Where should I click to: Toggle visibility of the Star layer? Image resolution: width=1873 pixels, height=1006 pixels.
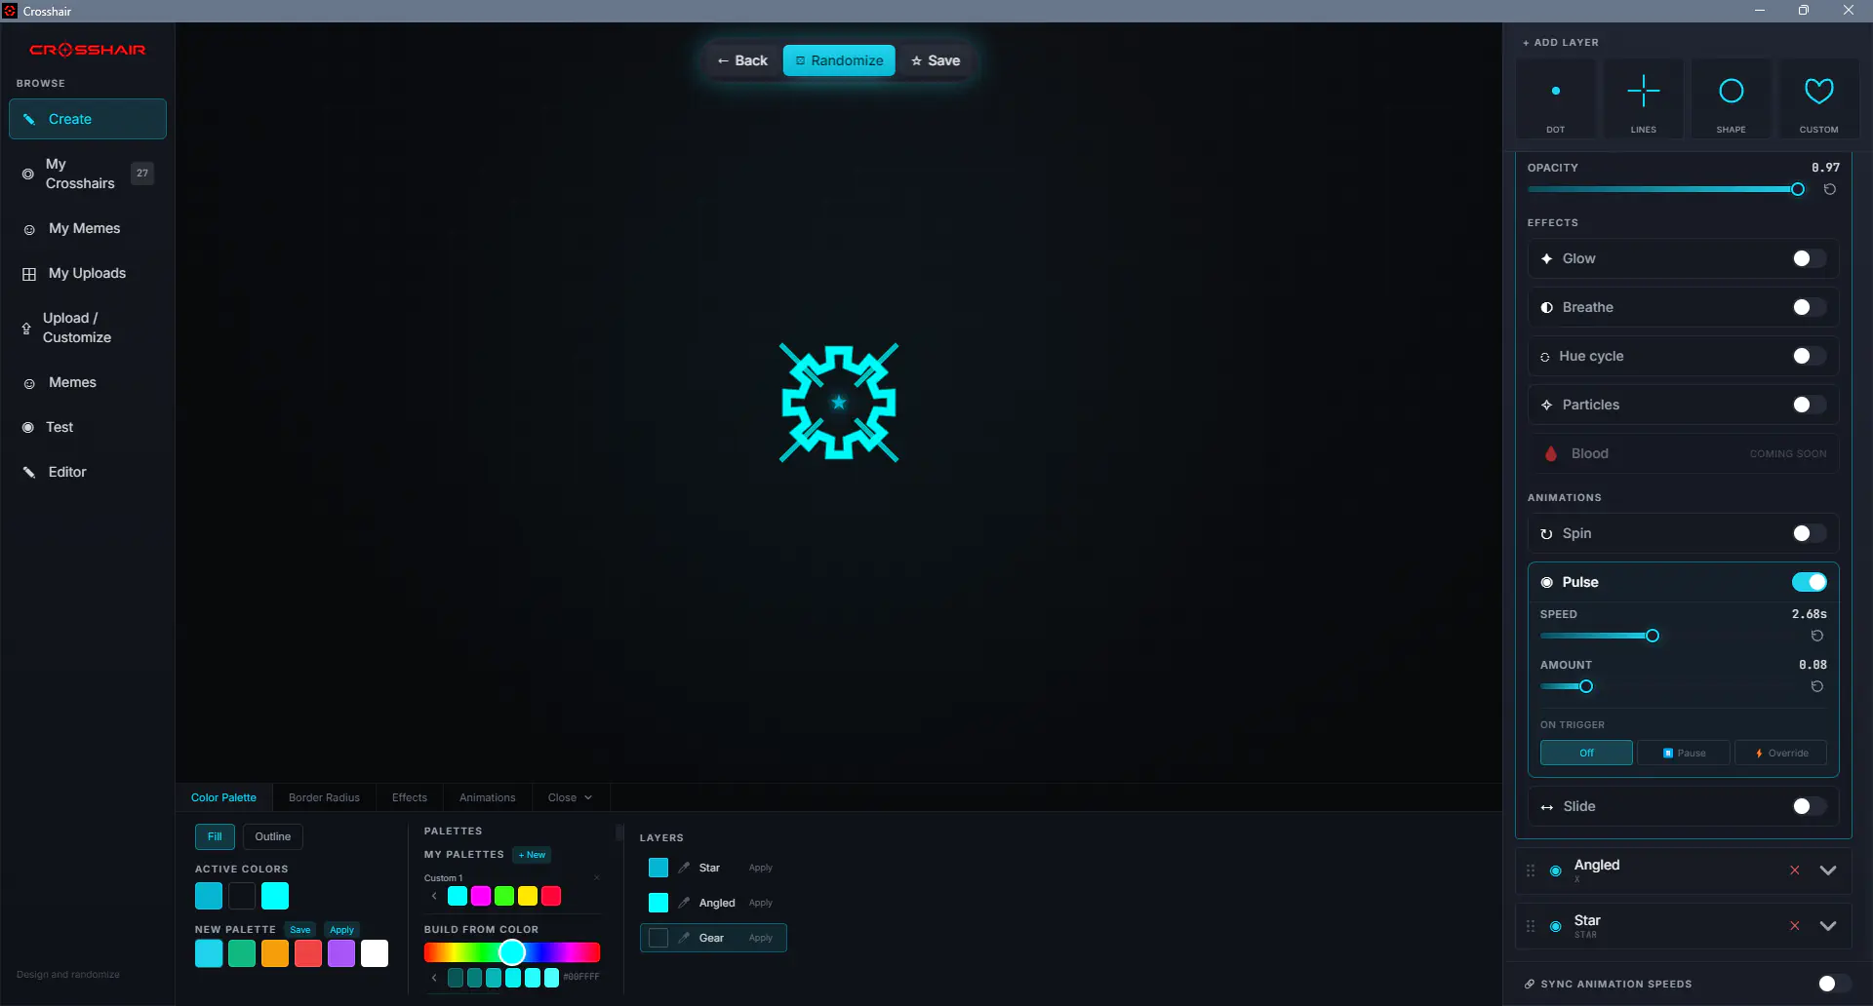(x=1556, y=926)
